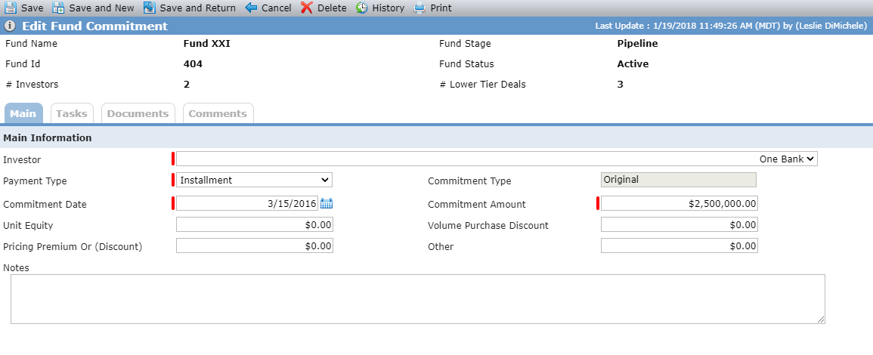Click the Print label in toolbar
873x355 pixels.
point(441,8)
